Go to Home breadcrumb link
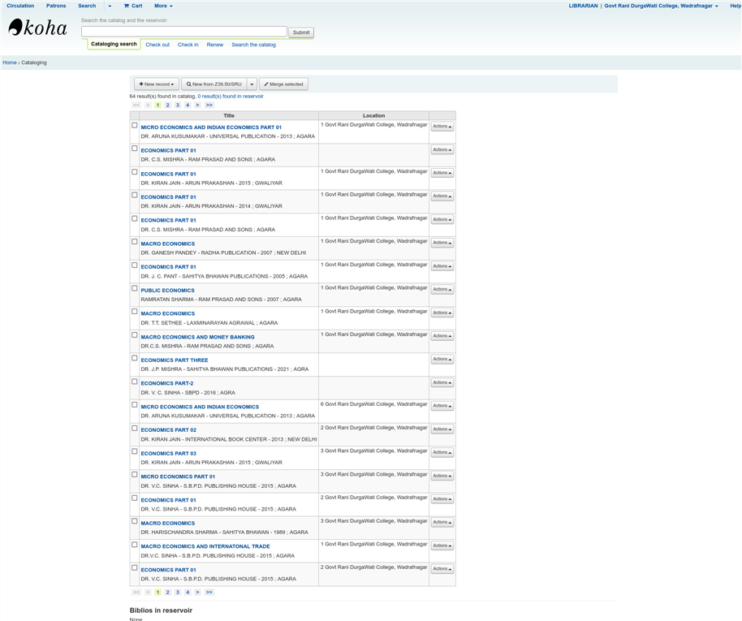This screenshot has width=742, height=621. [x=9, y=63]
